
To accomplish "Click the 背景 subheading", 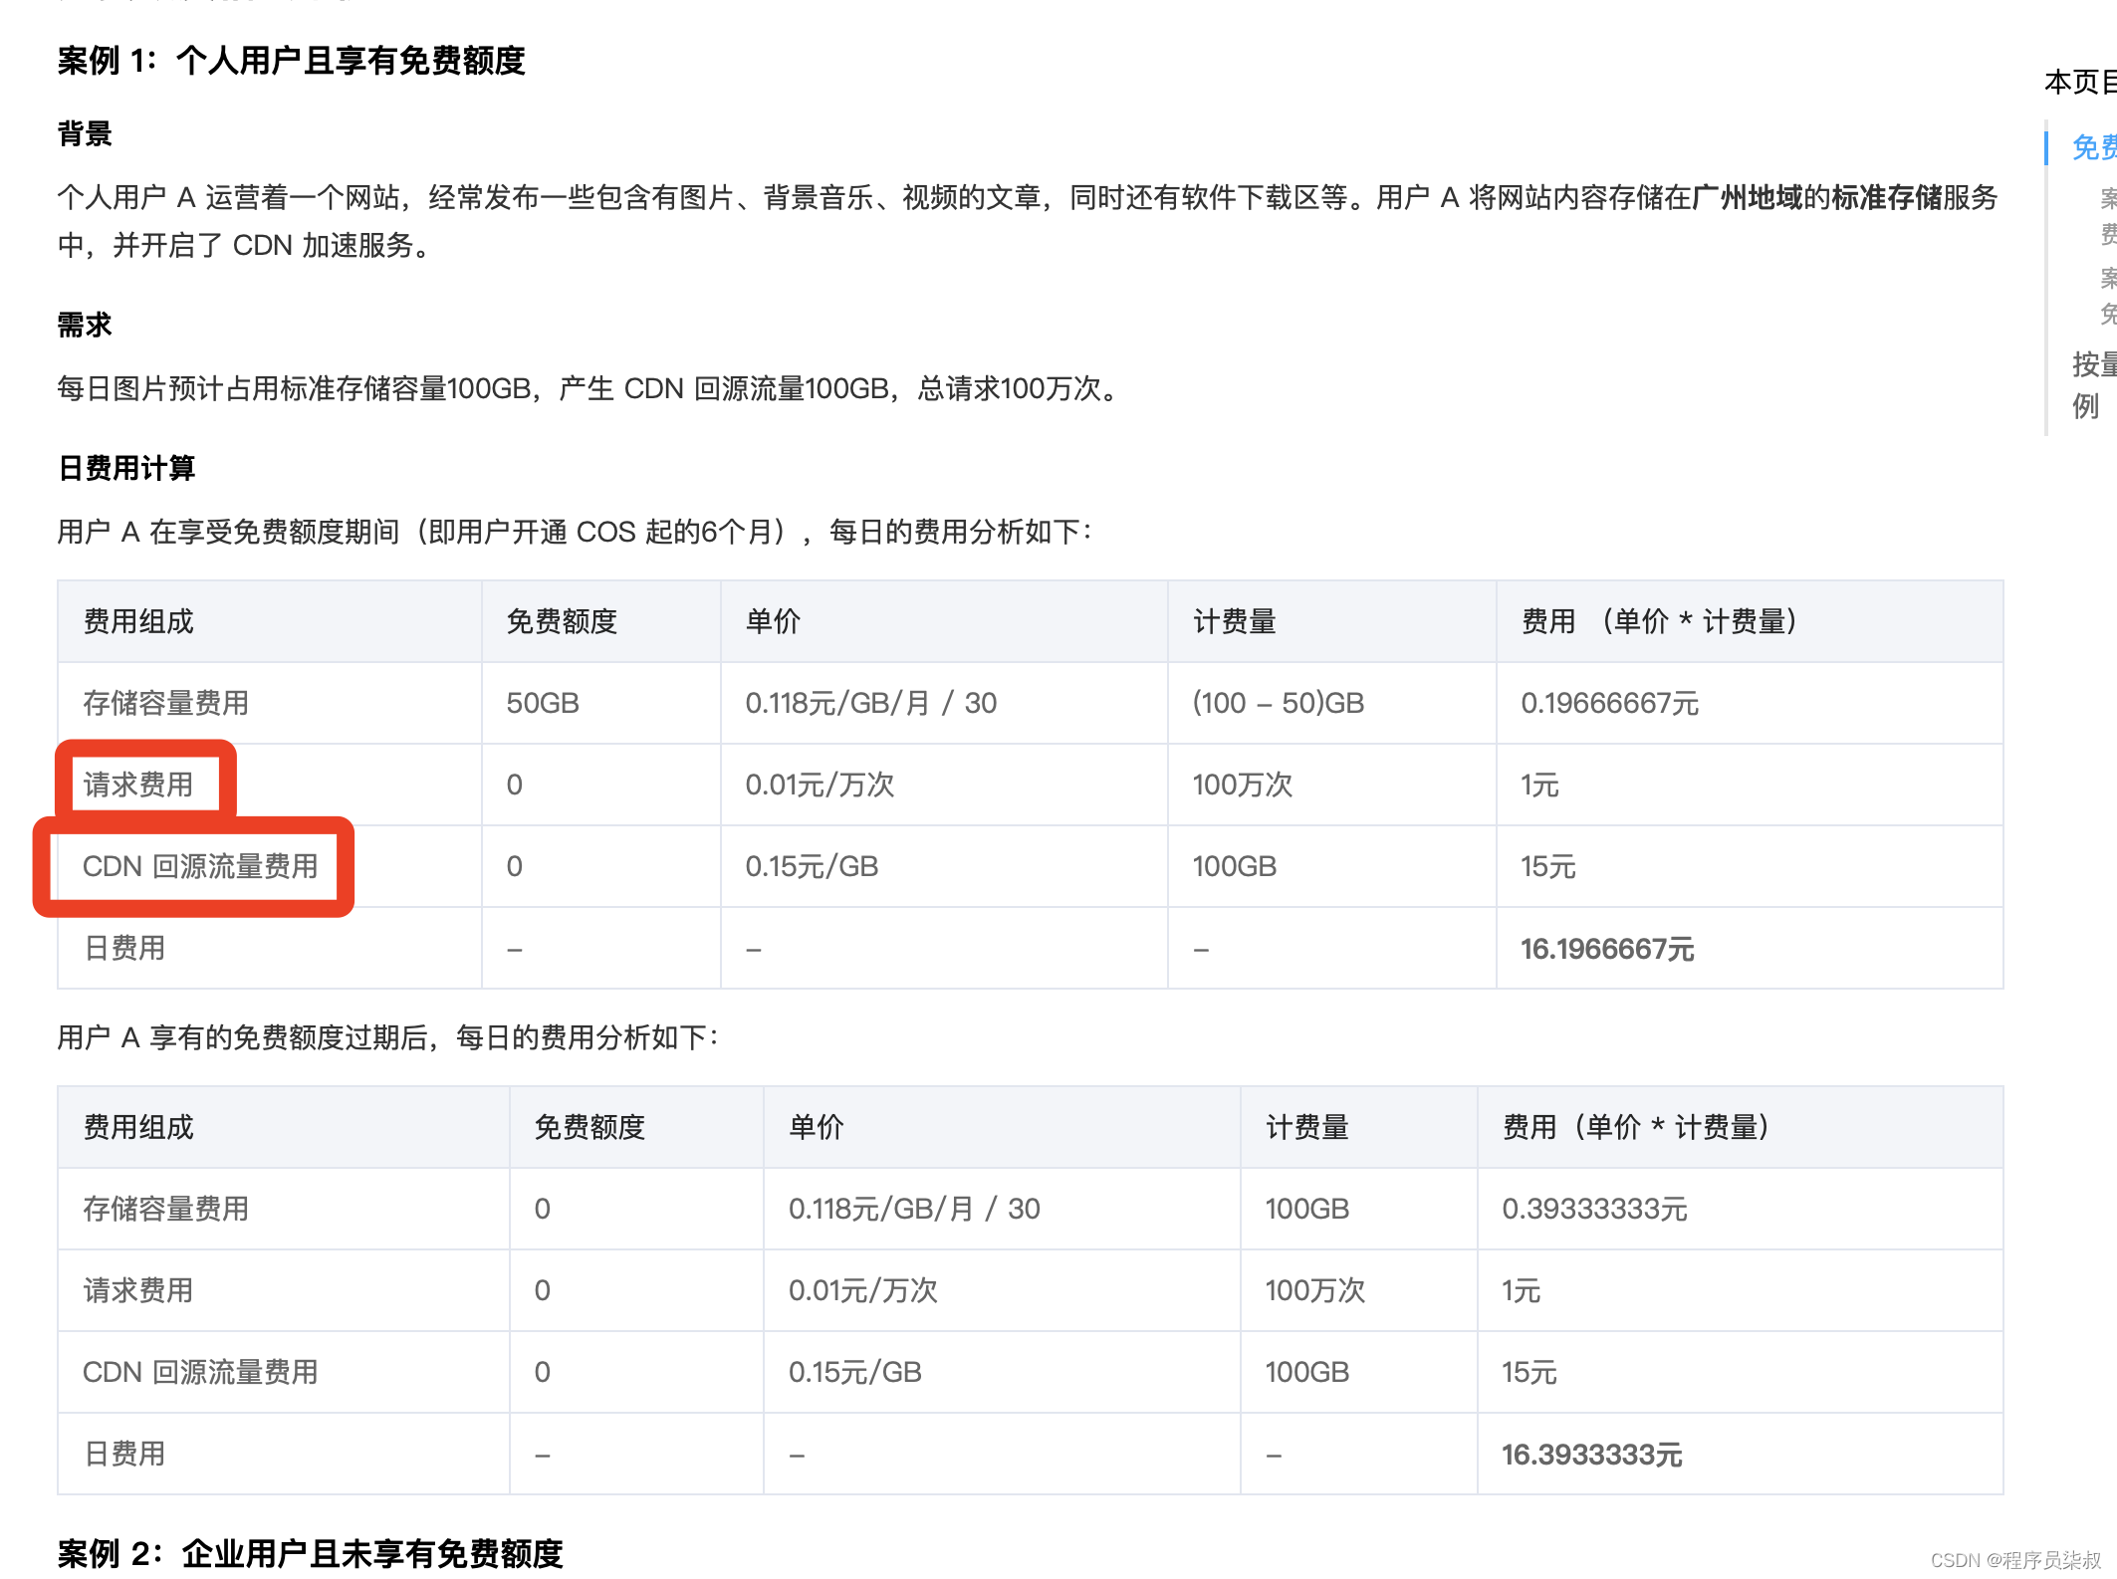I will (x=85, y=133).
